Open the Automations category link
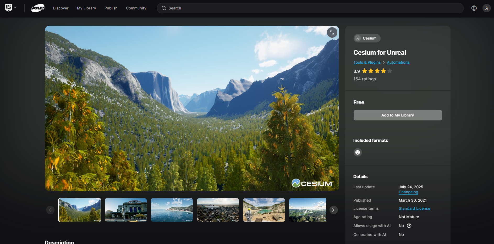The width and height of the screenshot is (494, 244). 398,62
